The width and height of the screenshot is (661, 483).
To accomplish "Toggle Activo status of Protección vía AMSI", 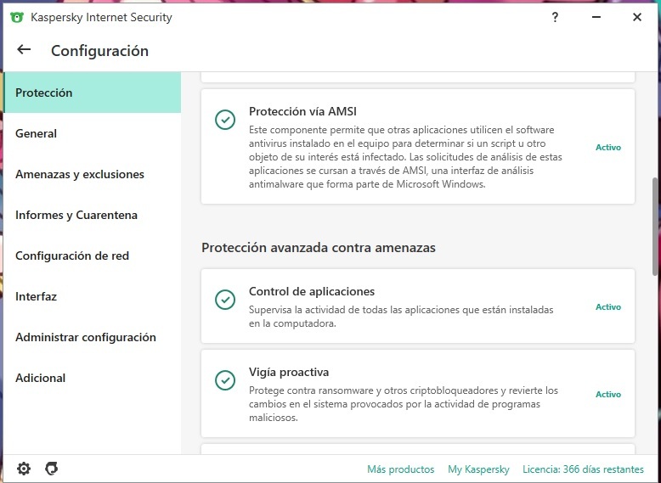I will click(x=607, y=148).
